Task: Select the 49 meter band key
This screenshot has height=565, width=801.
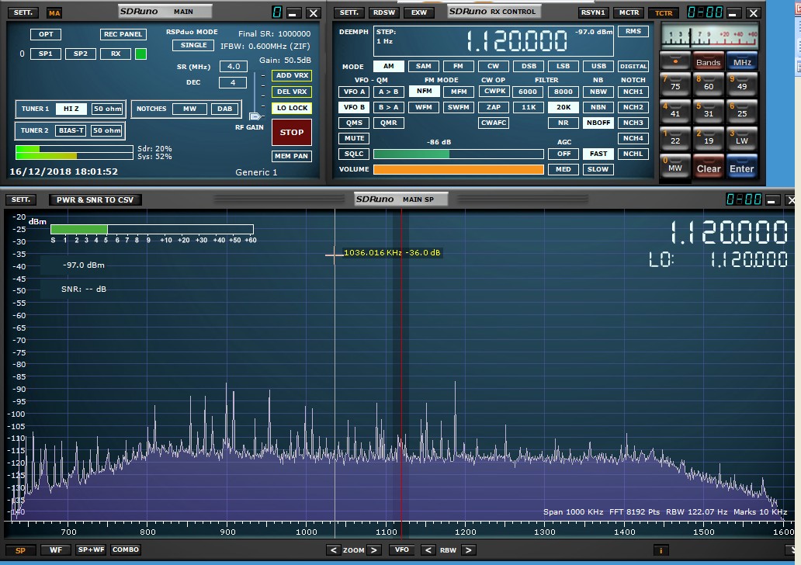Action: (x=742, y=85)
